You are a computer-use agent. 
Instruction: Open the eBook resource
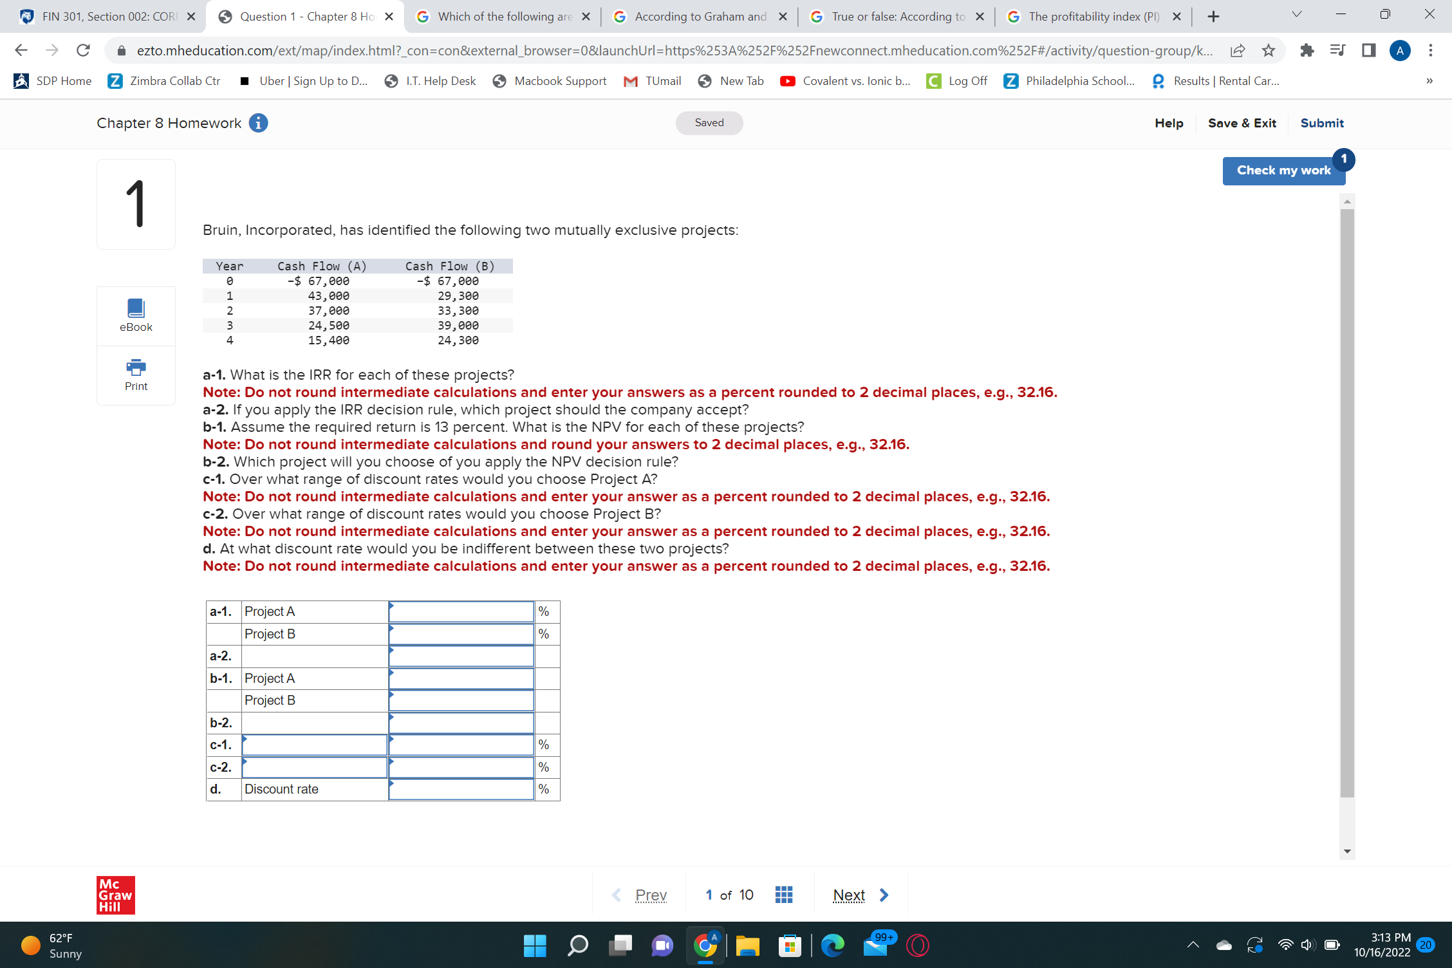(135, 315)
